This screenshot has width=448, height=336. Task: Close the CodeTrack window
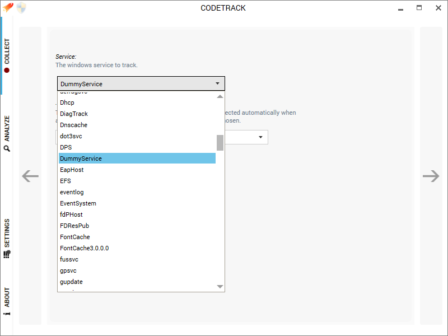(438, 8)
